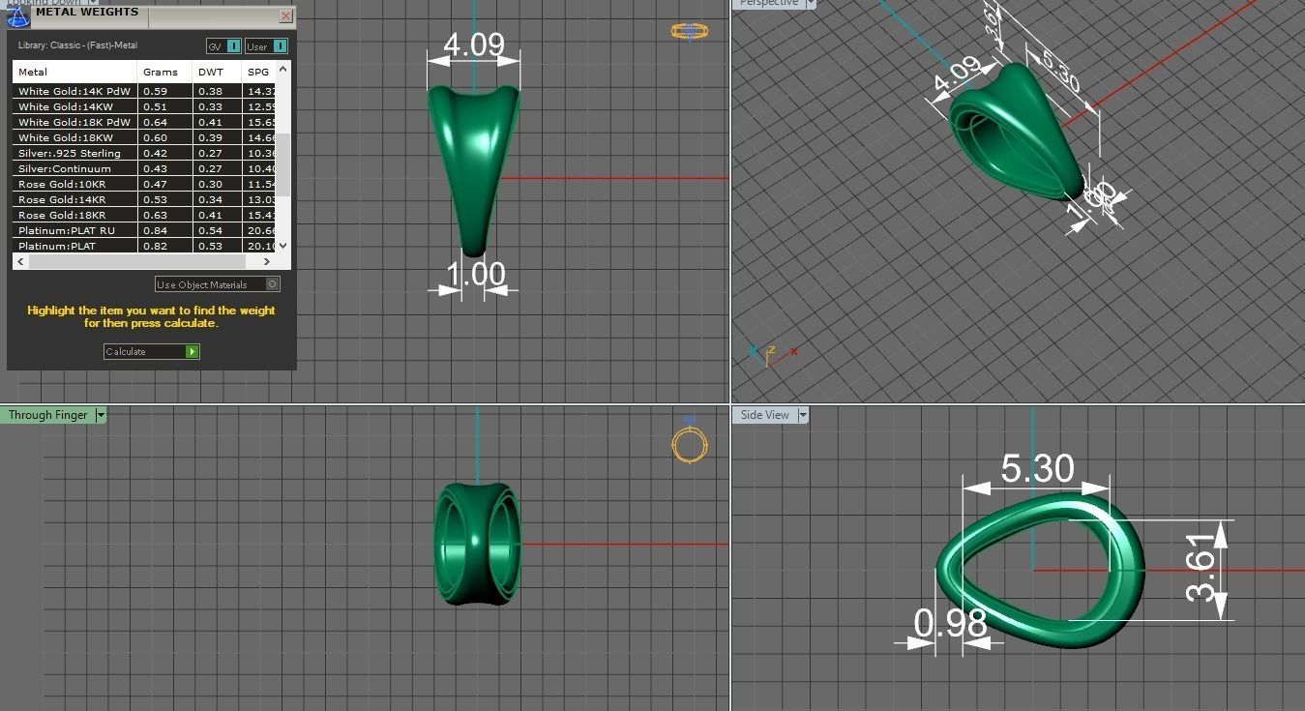Click the 5.30 dimension in Side View
Image resolution: width=1305 pixels, height=711 pixels.
coord(1037,468)
